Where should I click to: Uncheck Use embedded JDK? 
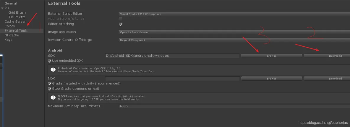pyautogui.click(x=50, y=61)
